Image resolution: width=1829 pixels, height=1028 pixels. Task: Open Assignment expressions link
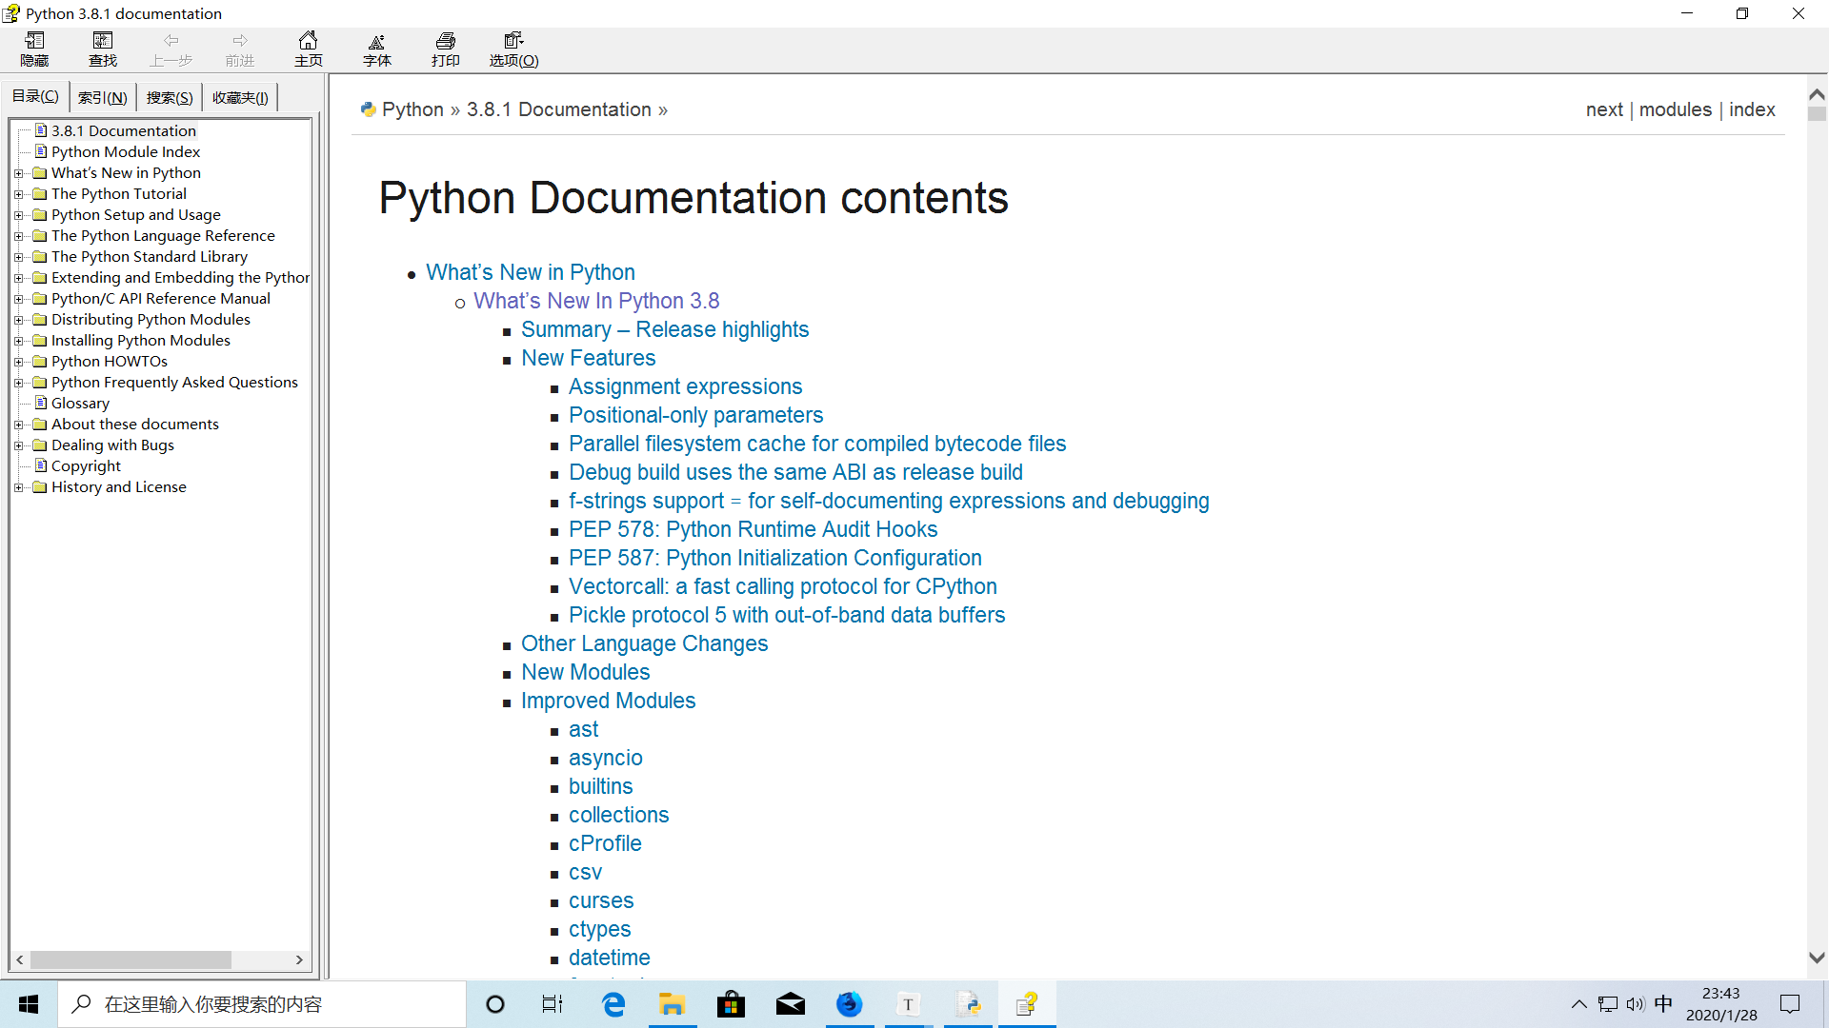(685, 386)
